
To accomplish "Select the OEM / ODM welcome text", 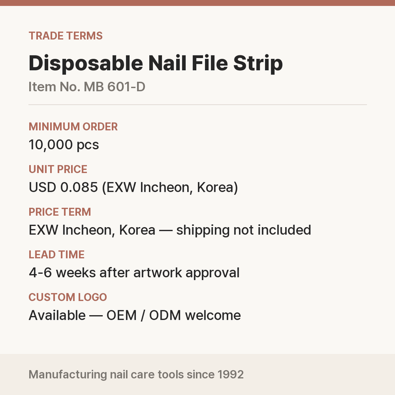I will 174,316.
